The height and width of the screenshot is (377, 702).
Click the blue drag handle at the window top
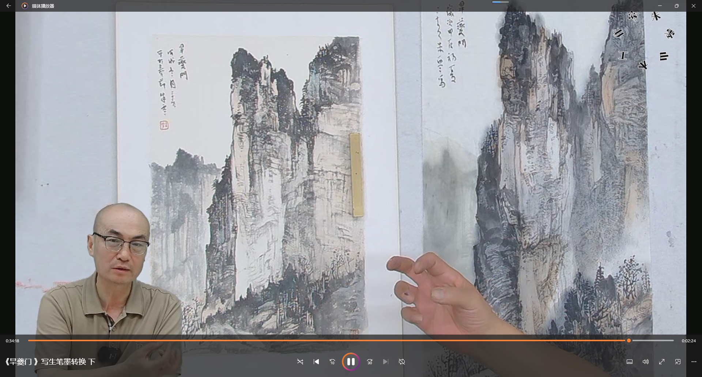tap(501, 2)
